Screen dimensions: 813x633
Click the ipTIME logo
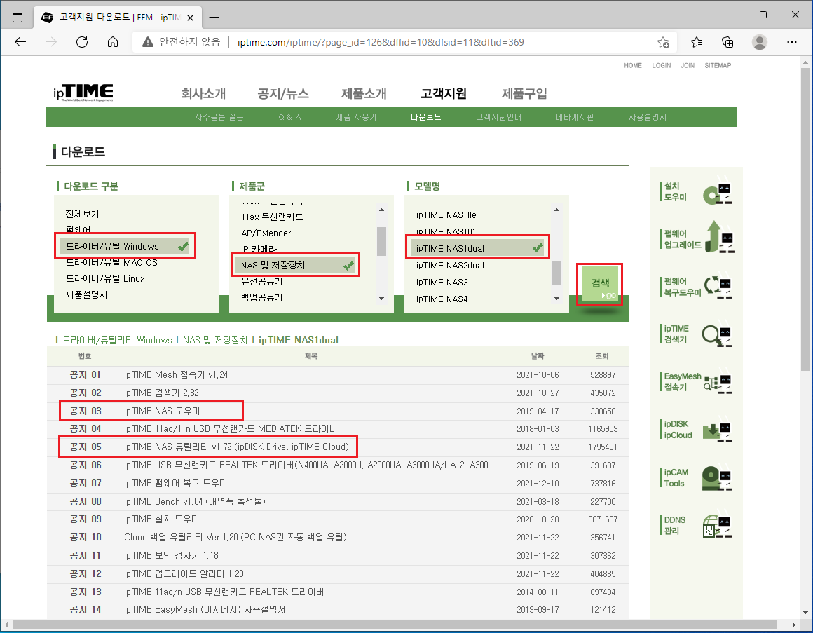(x=83, y=93)
